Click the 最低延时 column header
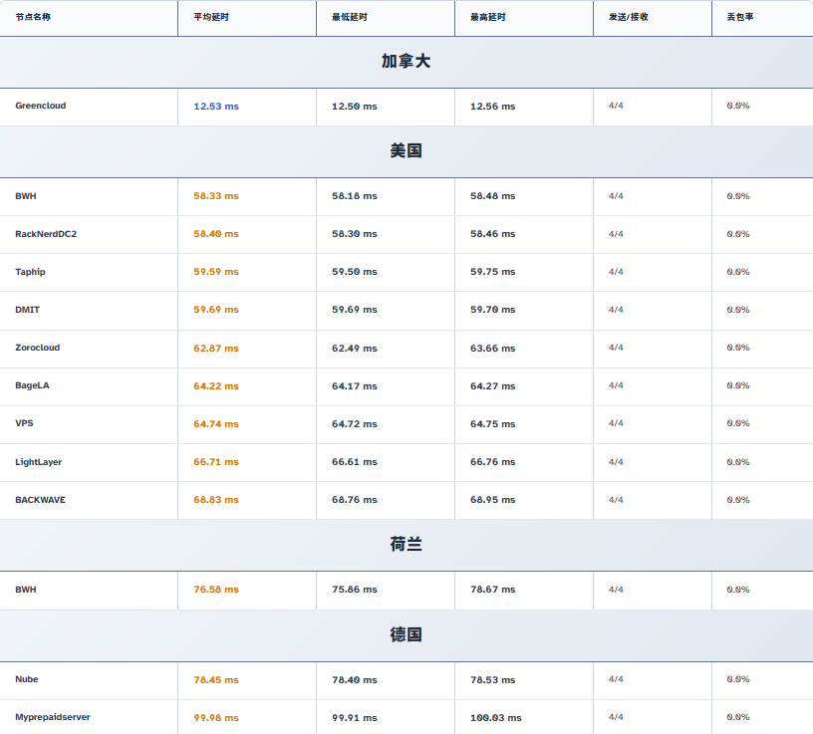 [x=349, y=17]
